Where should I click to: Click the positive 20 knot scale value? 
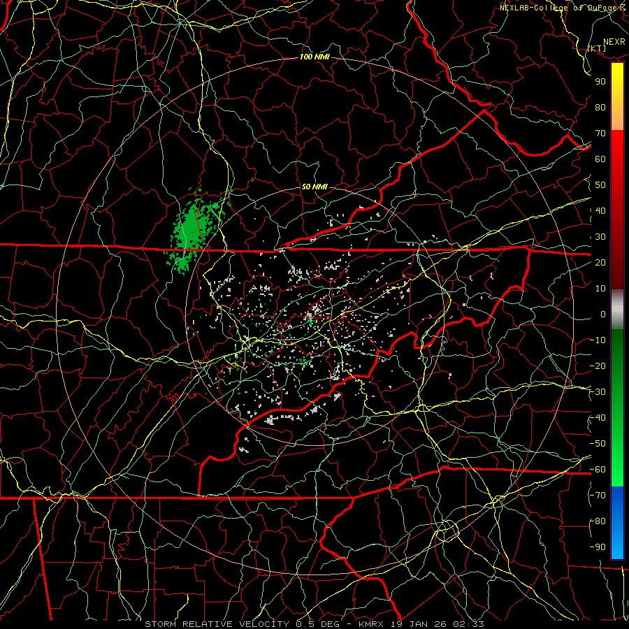pyautogui.click(x=600, y=262)
